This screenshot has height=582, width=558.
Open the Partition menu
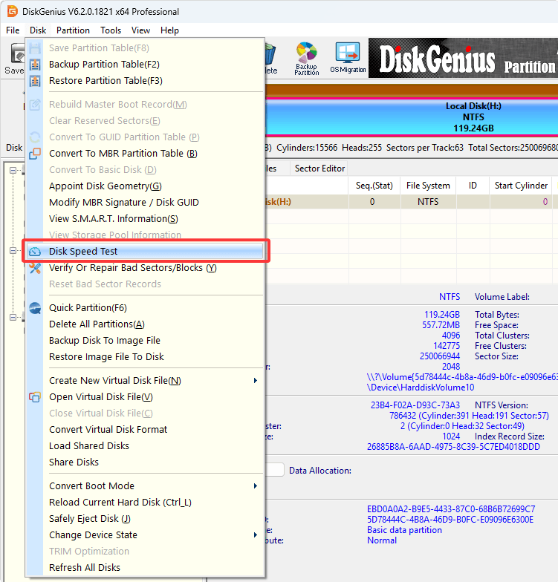click(x=73, y=30)
